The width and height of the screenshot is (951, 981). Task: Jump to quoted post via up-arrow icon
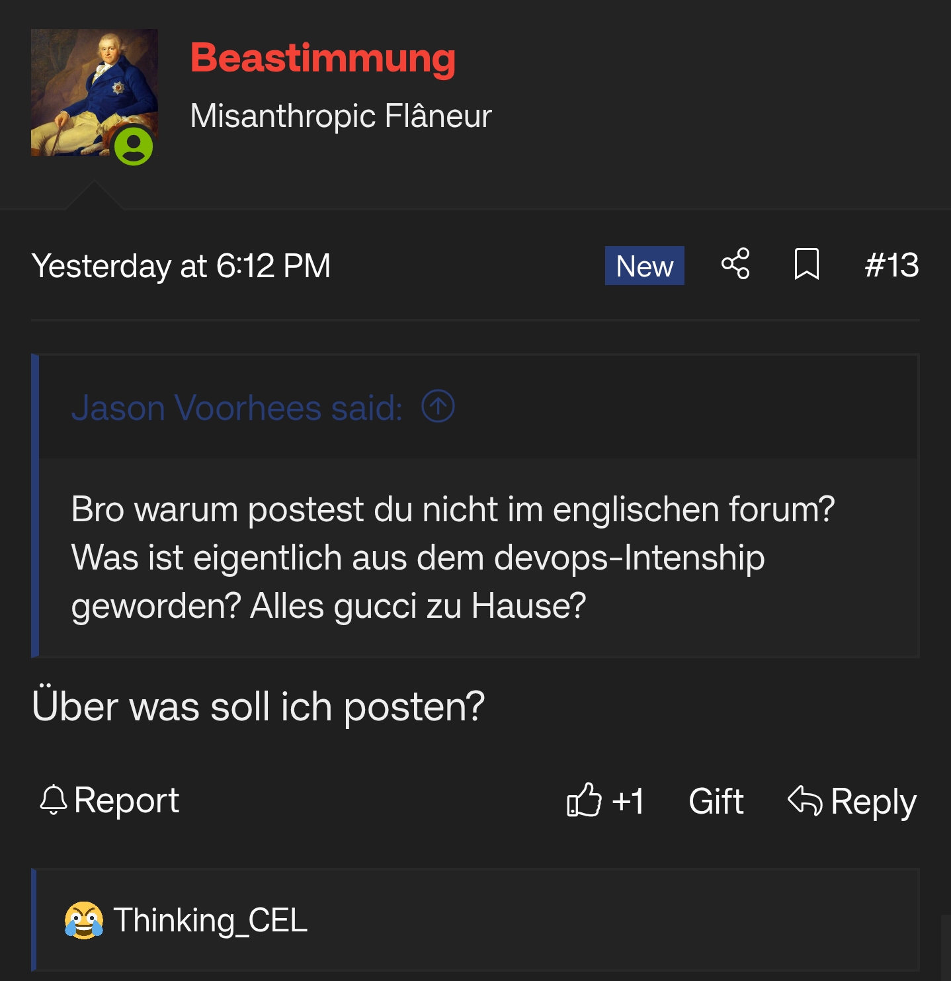click(438, 406)
